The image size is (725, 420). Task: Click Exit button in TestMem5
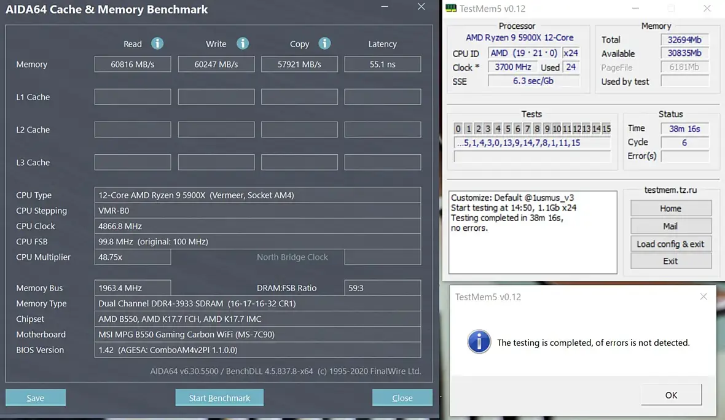pos(671,261)
